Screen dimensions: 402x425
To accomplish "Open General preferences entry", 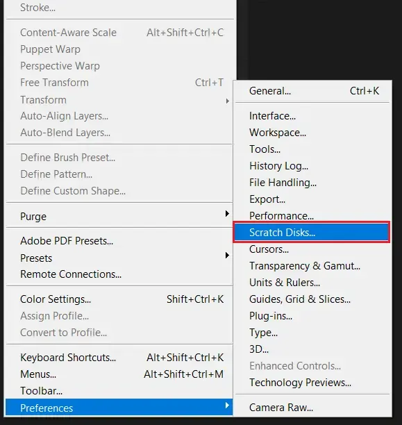I will point(312,91).
